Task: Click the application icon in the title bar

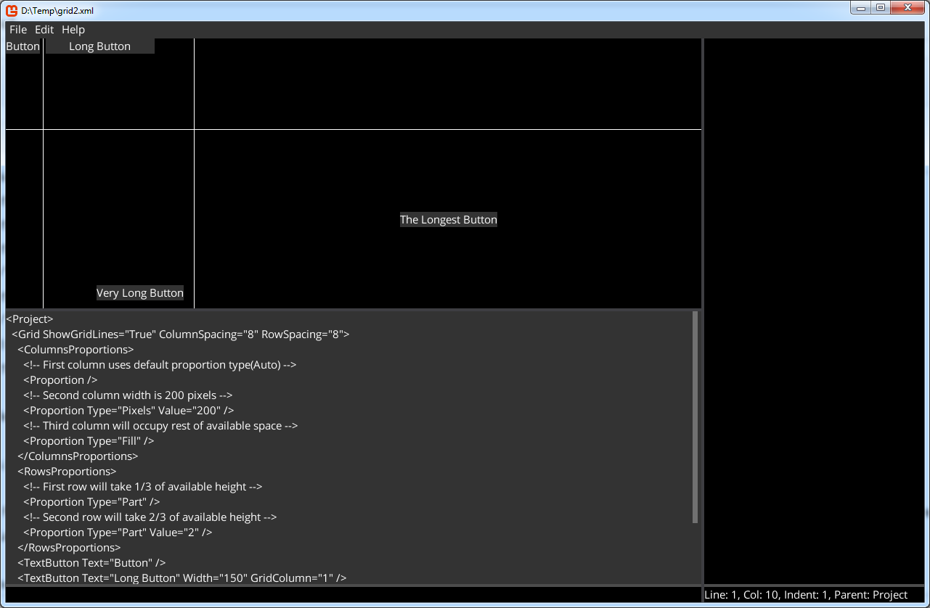Action: click(x=12, y=11)
